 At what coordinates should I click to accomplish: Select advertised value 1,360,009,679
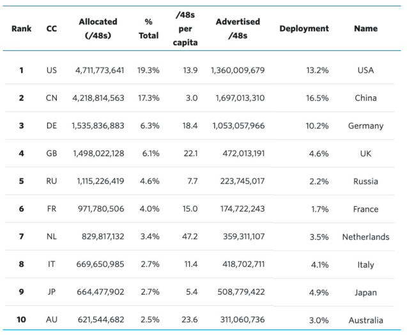238,70
